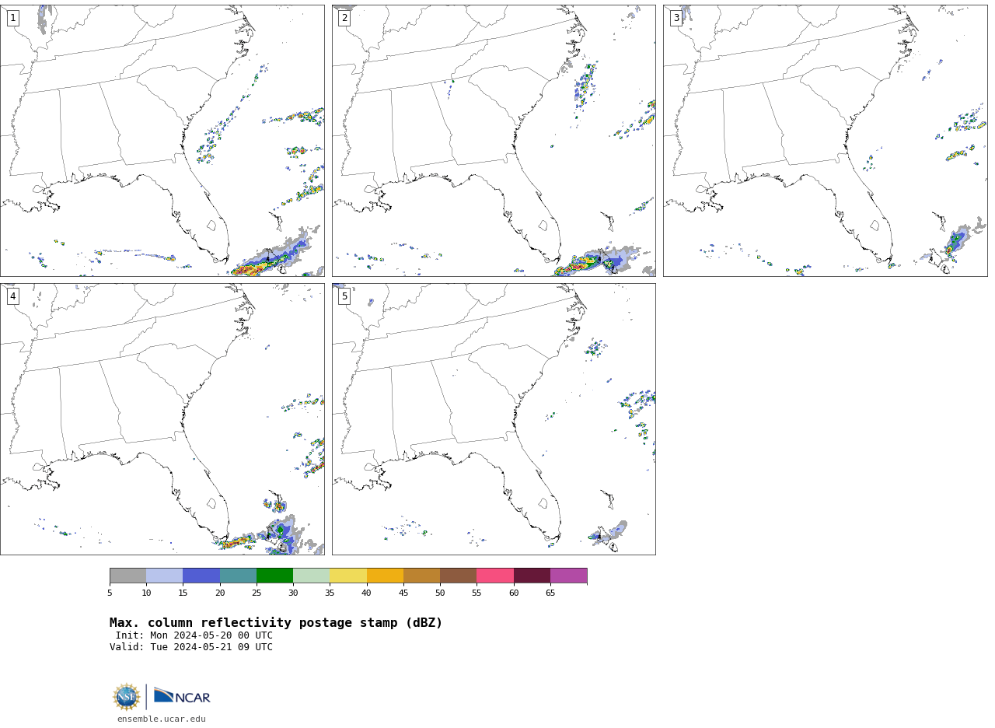Open ensemble member 3 reflectivity map
Screen dimensions: 995x728
pos(825,141)
